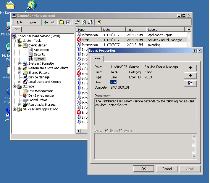Click OK in Event Properties
The height and width of the screenshot is (183, 210).
[x=144, y=169]
